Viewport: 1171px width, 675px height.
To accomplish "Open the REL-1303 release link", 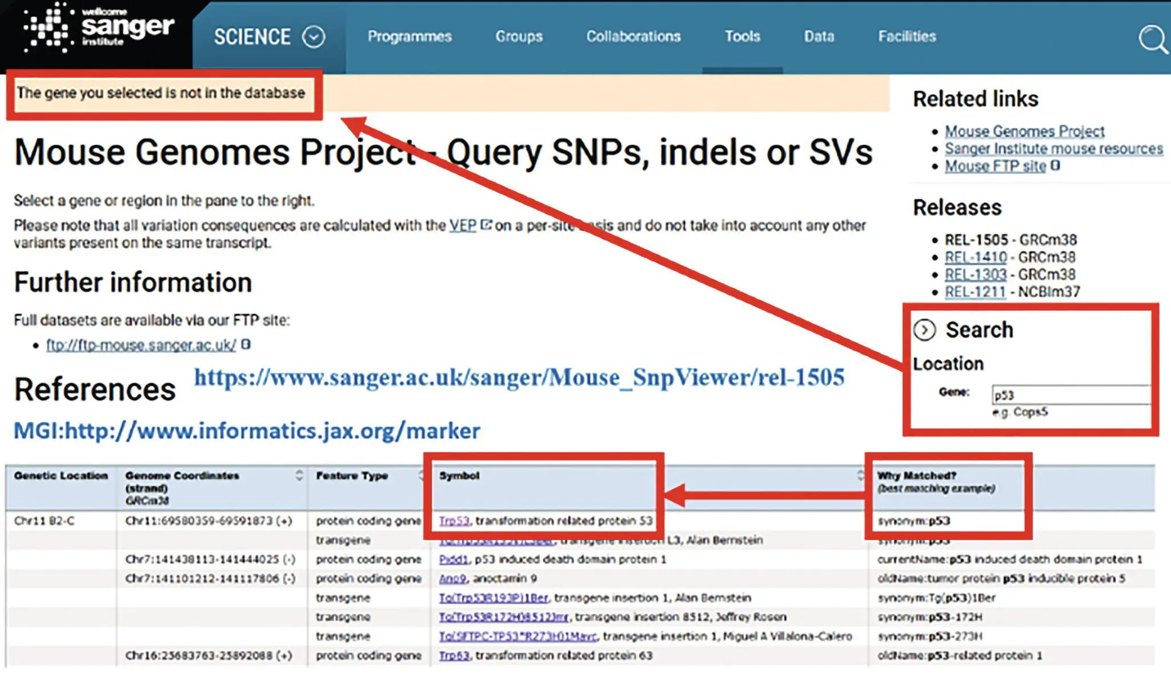I will [975, 275].
